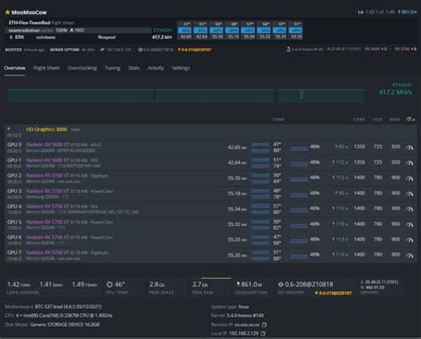Copy the Local IP 192.168.2.129 icon
Viewport: 421px width, 339px height.
(263, 334)
